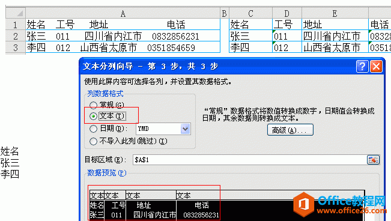391x221 pixels.
Task: Click the 目标区域 input field with $A$1
Action: pyautogui.click(x=250, y=160)
